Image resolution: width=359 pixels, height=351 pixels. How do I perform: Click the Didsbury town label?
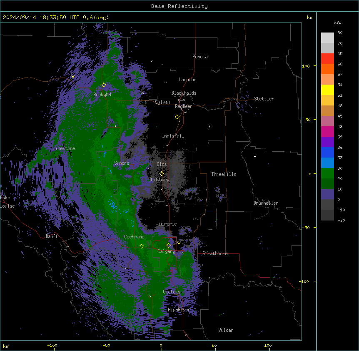click(160, 180)
